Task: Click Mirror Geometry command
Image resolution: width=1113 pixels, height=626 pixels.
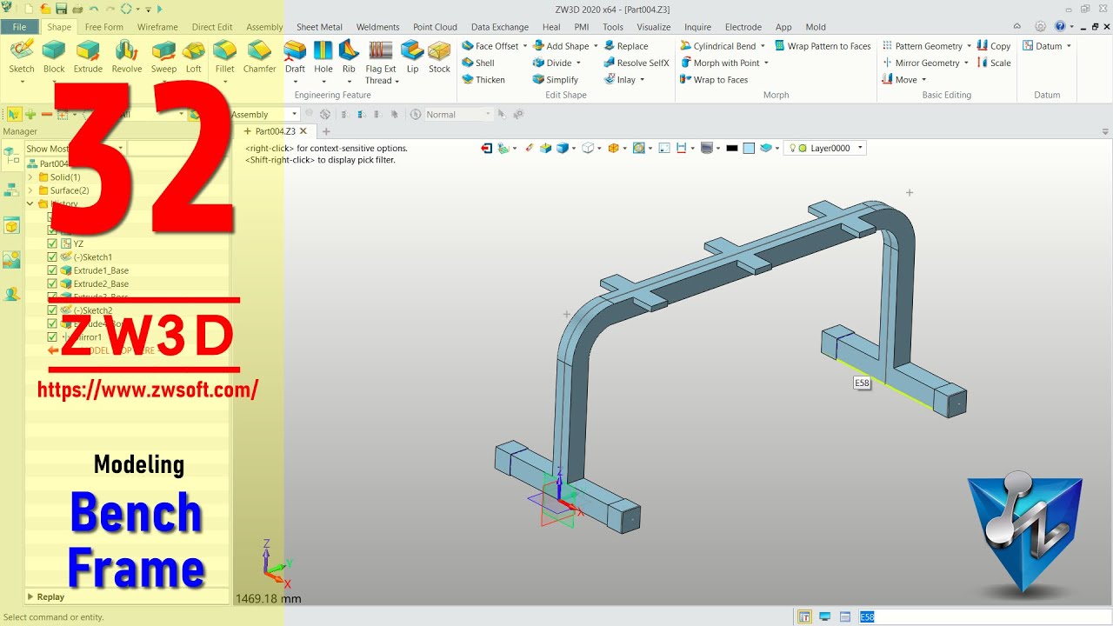Action: click(x=920, y=63)
